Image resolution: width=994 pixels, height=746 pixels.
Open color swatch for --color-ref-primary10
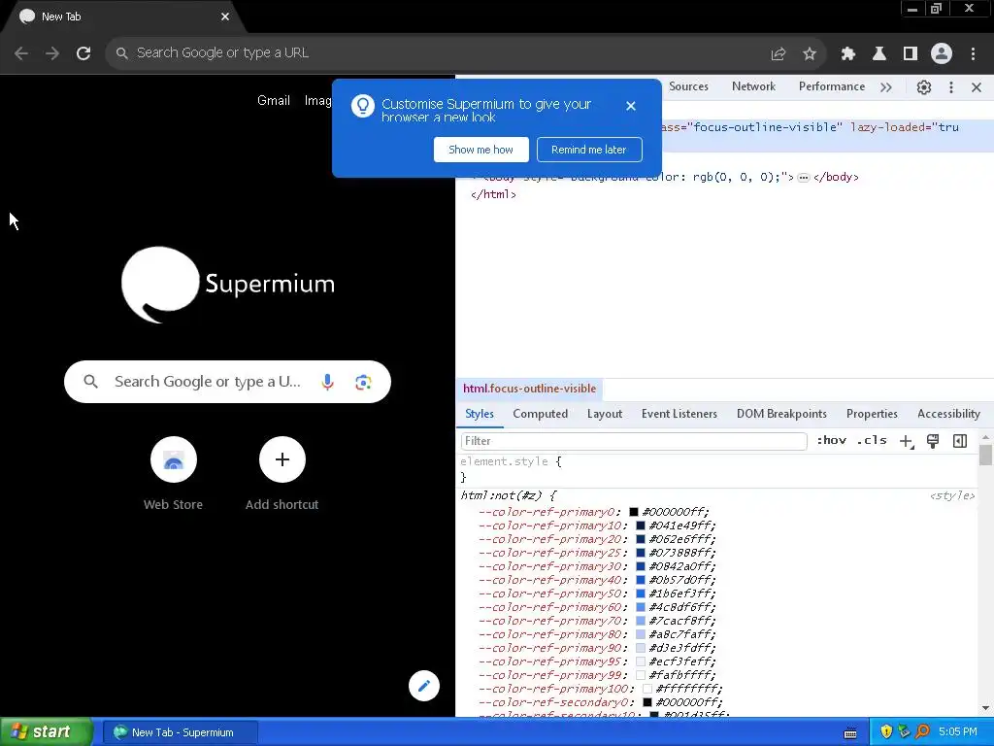click(641, 526)
